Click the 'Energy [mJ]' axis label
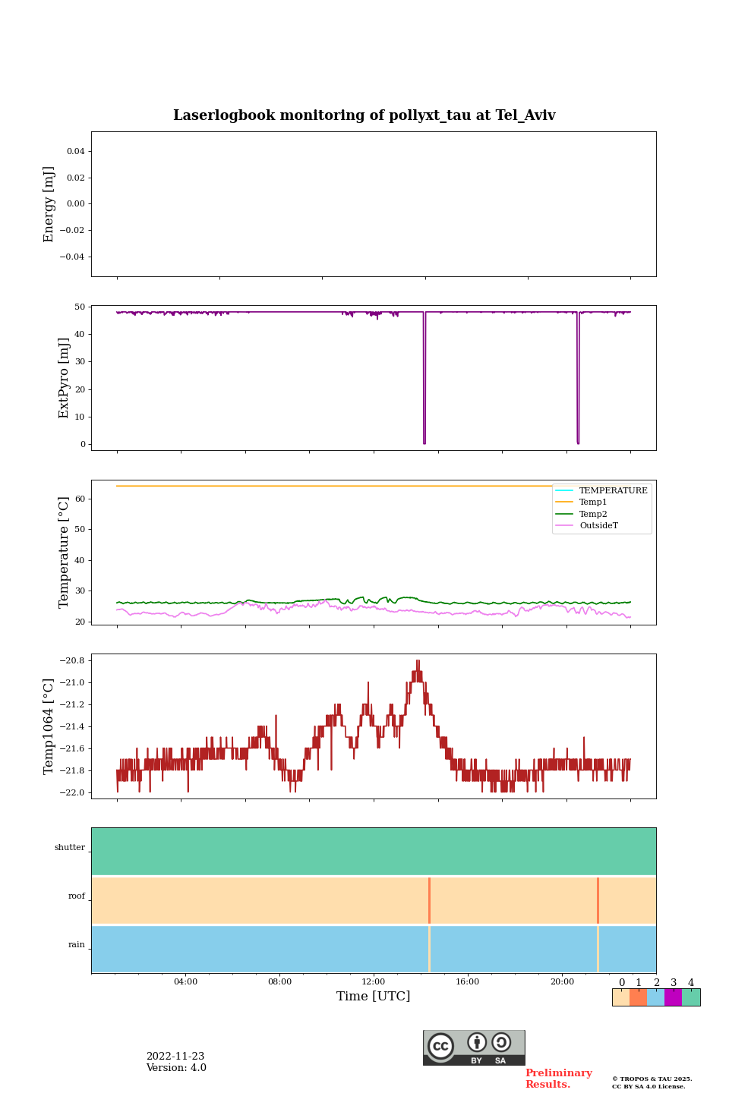The image size is (729, 1093). coord(49,204)
